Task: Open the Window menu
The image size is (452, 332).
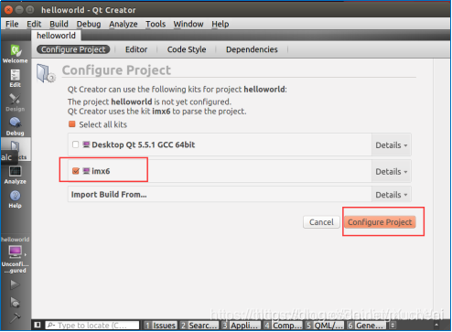Action: point(188,24)
